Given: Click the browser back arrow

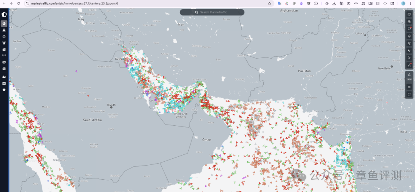Looking at the screenshot, I should pyautogui.click(x=4, y=3).
